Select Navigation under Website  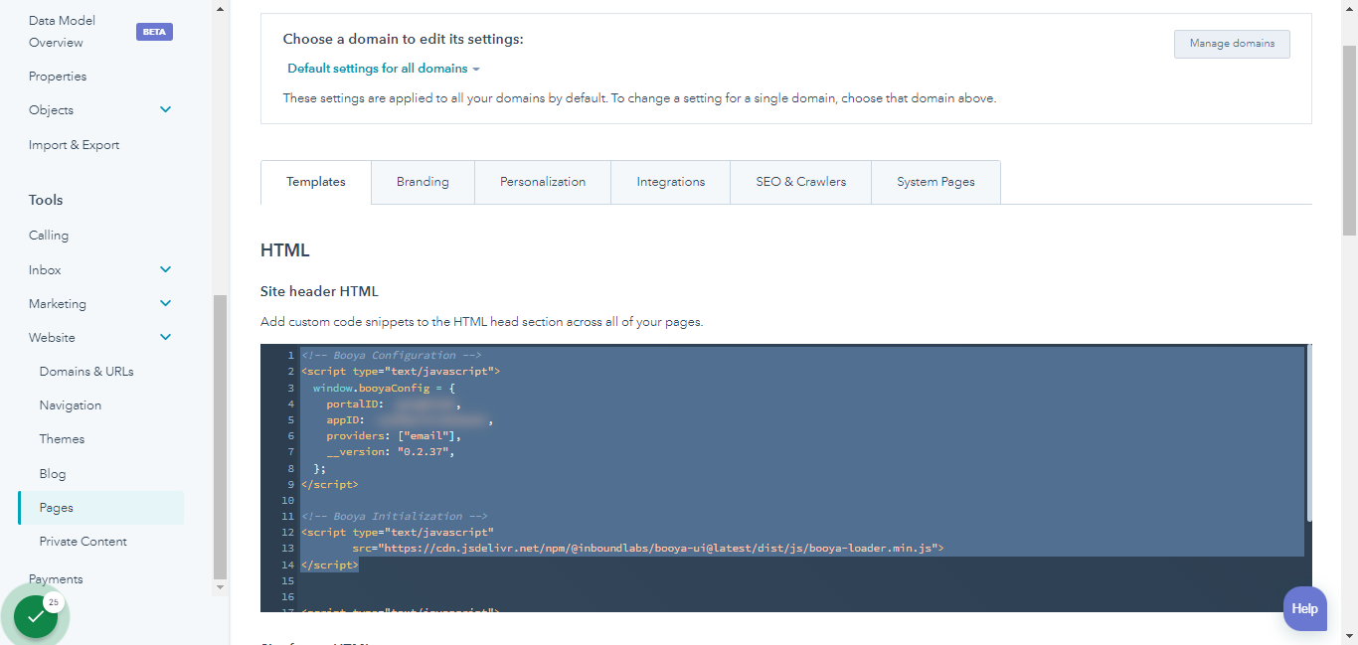point(71,405)
